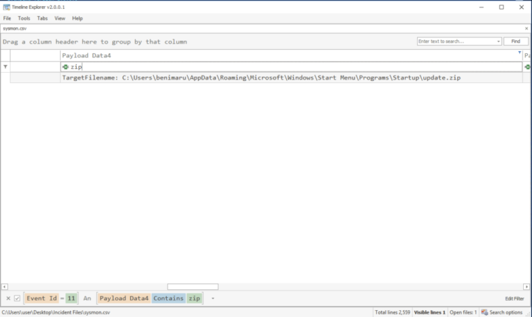Click the Timeline Explorer app icon

click(6, 7)
